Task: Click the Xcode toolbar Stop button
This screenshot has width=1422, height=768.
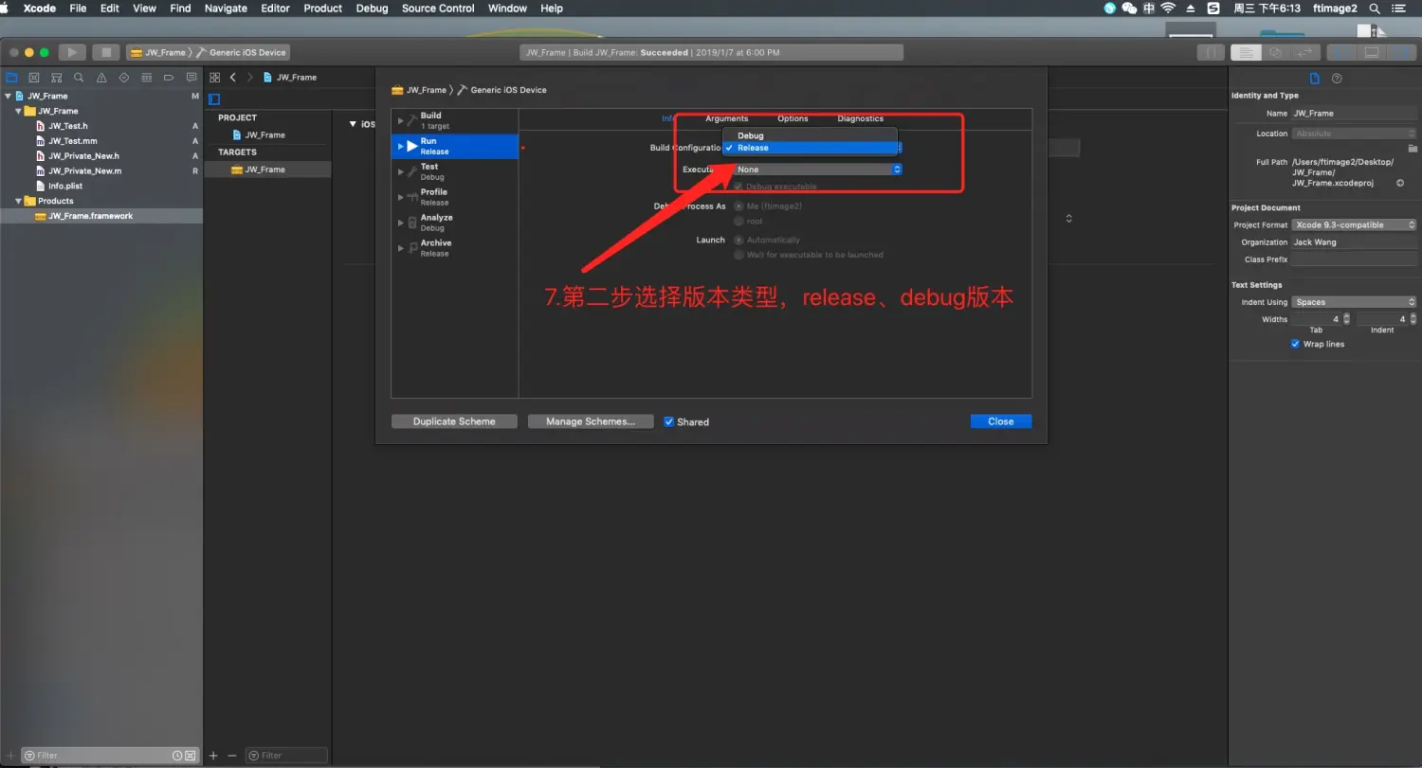Action: point(106,52)
